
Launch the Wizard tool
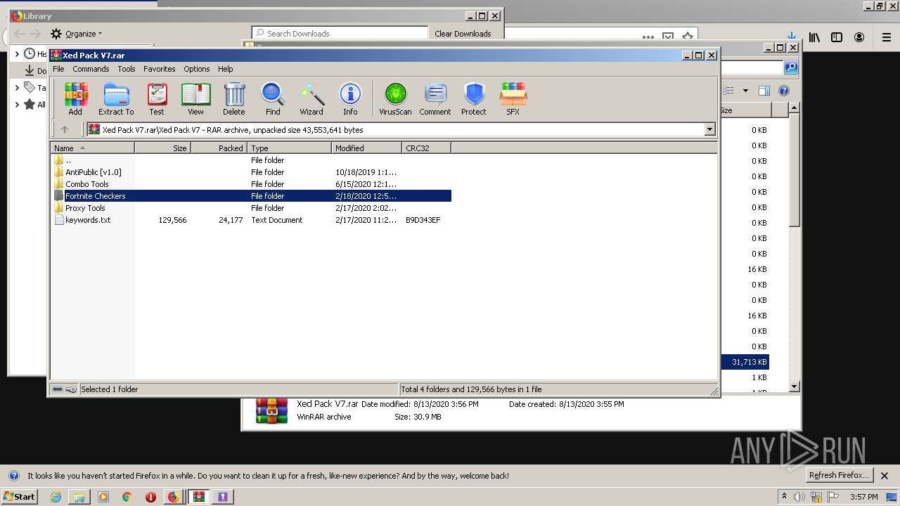point(311,98)
